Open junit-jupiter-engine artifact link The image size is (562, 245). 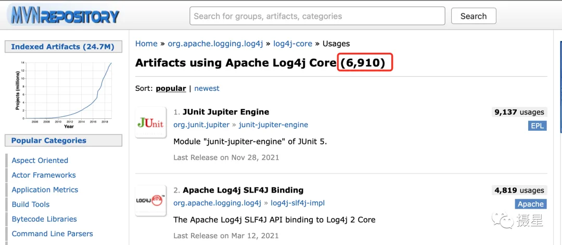click(274, 125)
